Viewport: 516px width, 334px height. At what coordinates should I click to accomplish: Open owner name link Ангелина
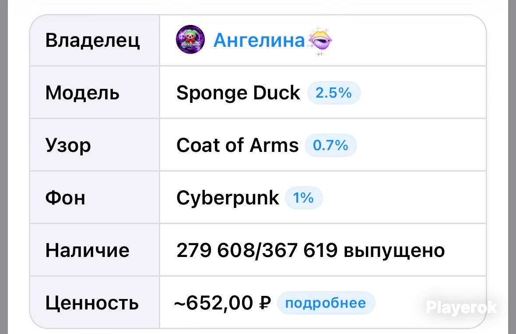[259, 40]
